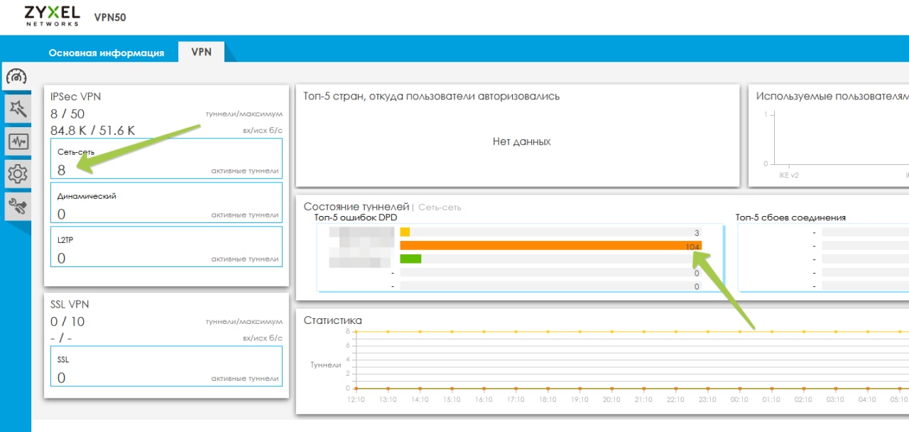Image resolution: width=909 pixels, height=432 pixels.
Task: Open the L2TP active tunnels box
Action: click(166, 247)
